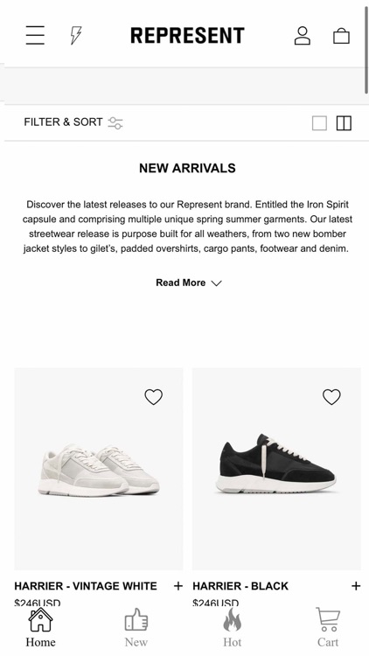Screen dimensions: 369x656
Task: Switch to two-column grid view
Action: click(344, 123)
